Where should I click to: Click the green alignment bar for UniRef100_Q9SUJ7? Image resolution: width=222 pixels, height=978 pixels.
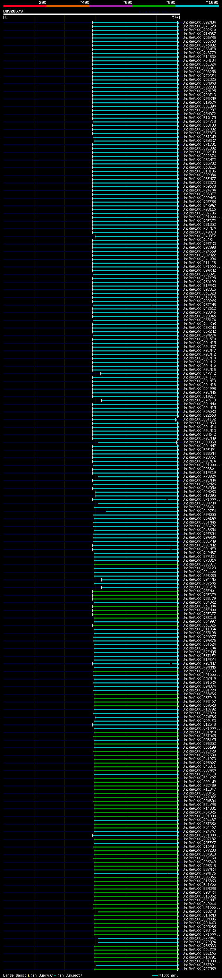(x=137, y=564)
